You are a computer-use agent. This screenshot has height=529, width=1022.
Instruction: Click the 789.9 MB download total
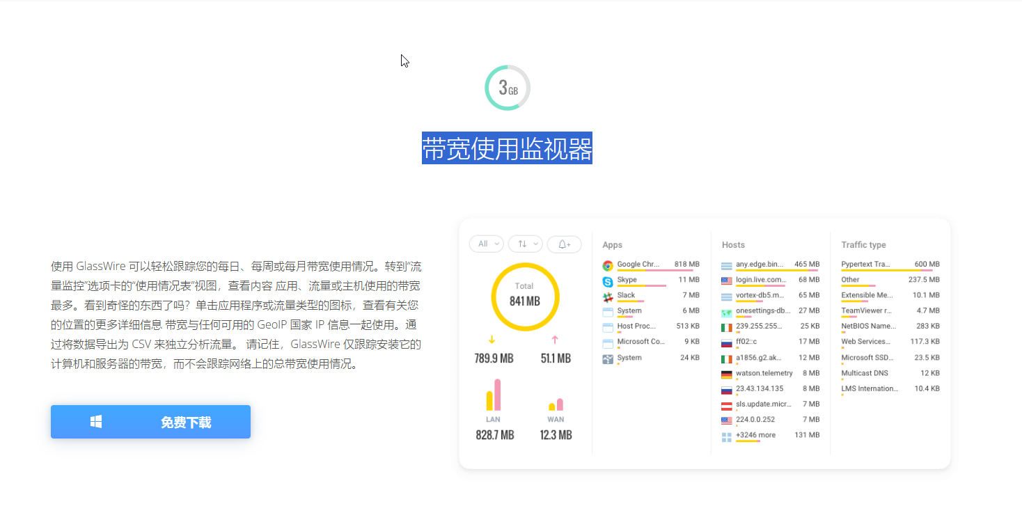pos(494,358)
